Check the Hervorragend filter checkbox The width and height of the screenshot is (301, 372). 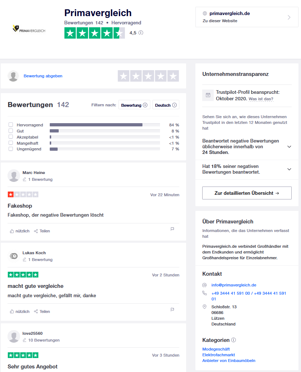pos(11,125)
